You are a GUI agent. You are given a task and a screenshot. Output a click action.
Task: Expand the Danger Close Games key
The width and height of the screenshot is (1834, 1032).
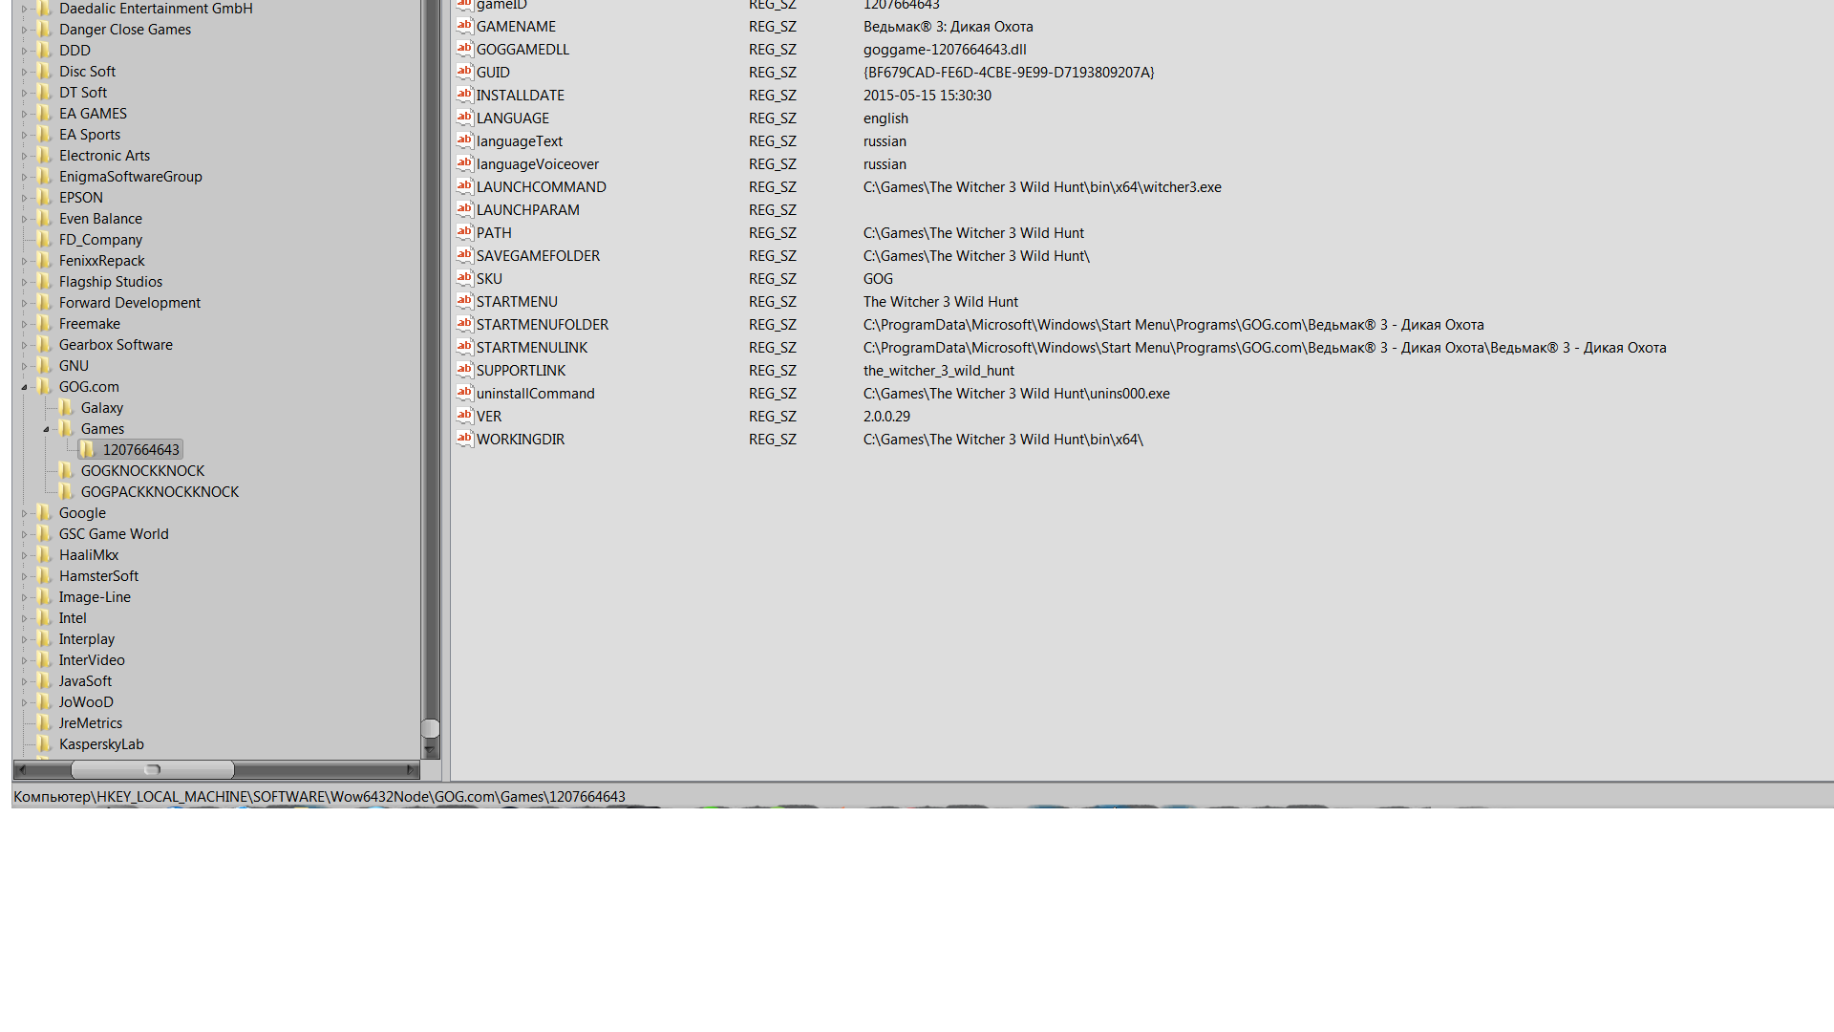click(24, 30)
